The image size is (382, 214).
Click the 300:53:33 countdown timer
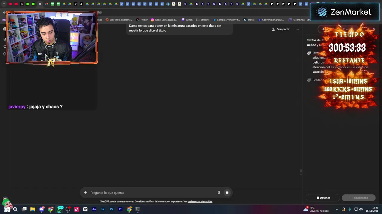coord(347,48)
